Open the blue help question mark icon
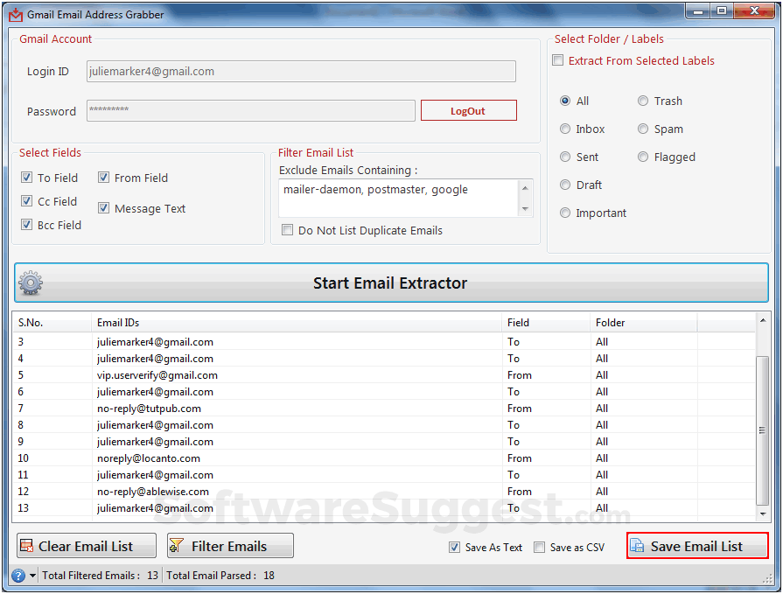 [x=18, y=576]
